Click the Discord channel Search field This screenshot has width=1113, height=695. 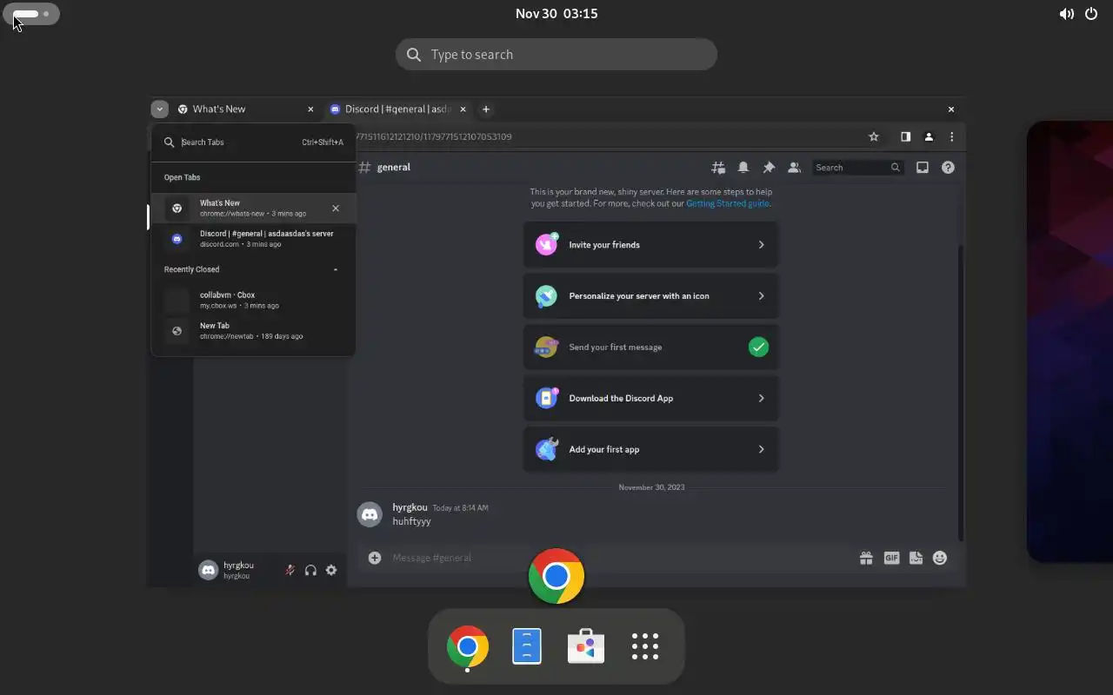click(x=858, y=168)
